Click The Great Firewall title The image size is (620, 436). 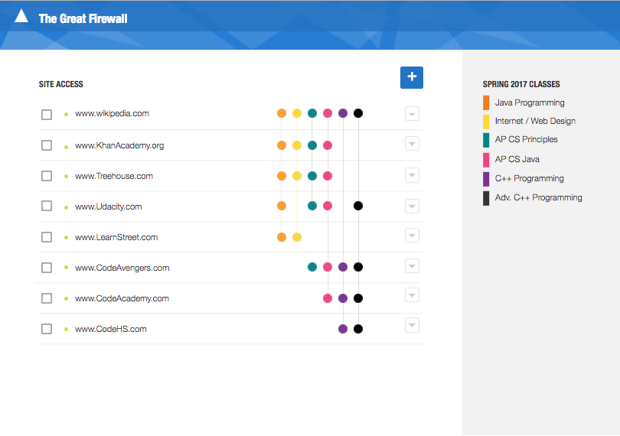click(83, 18)
